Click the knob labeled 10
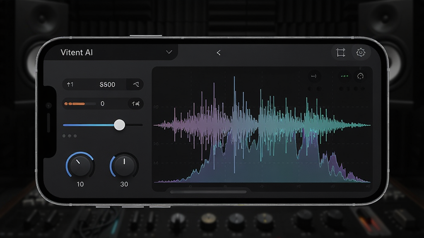Screen dimensions: 424x238 (80, 164)
